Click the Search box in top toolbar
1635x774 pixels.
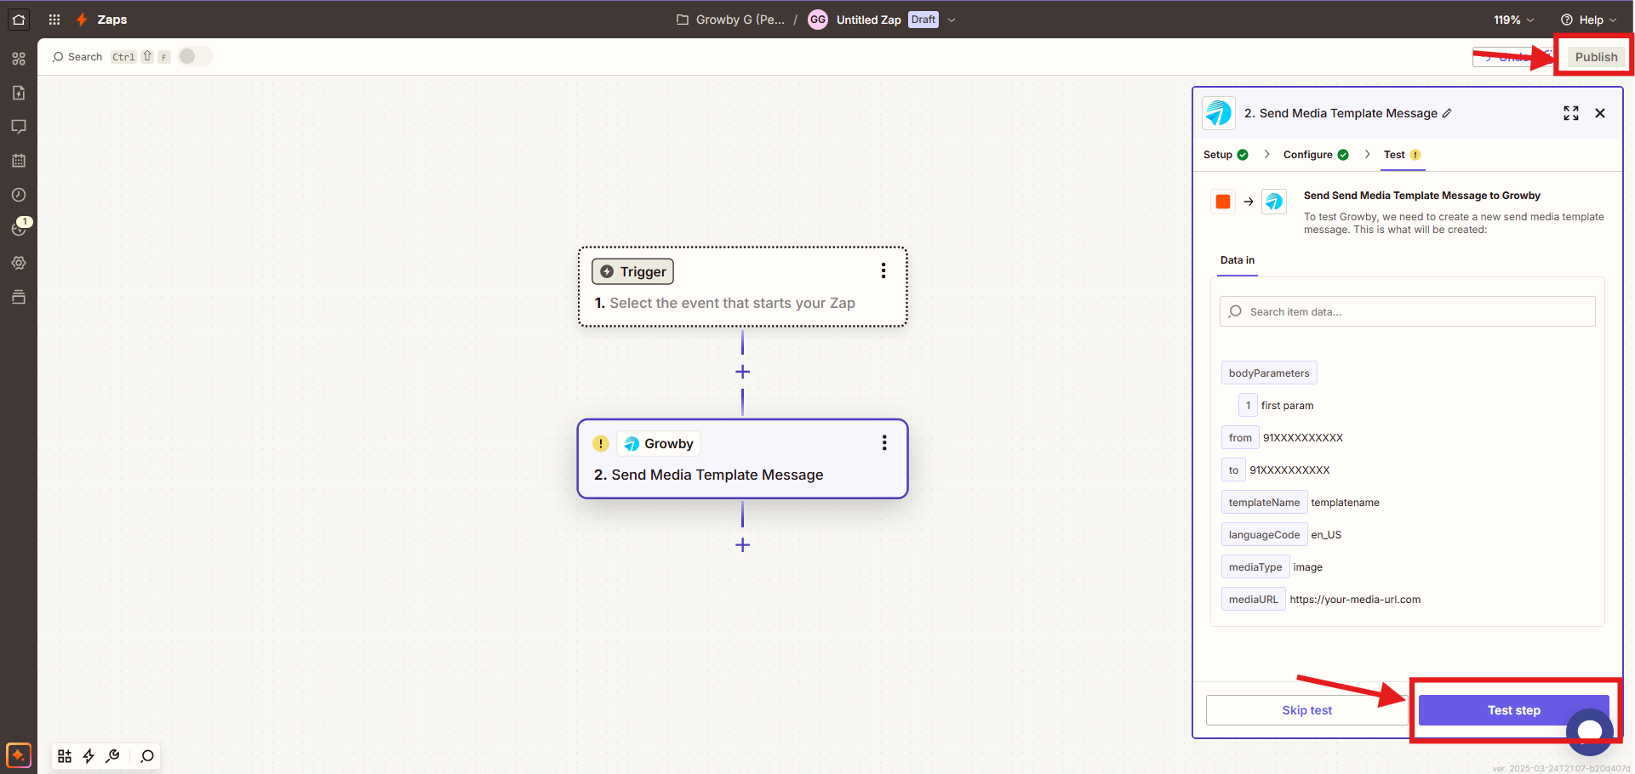77,57
